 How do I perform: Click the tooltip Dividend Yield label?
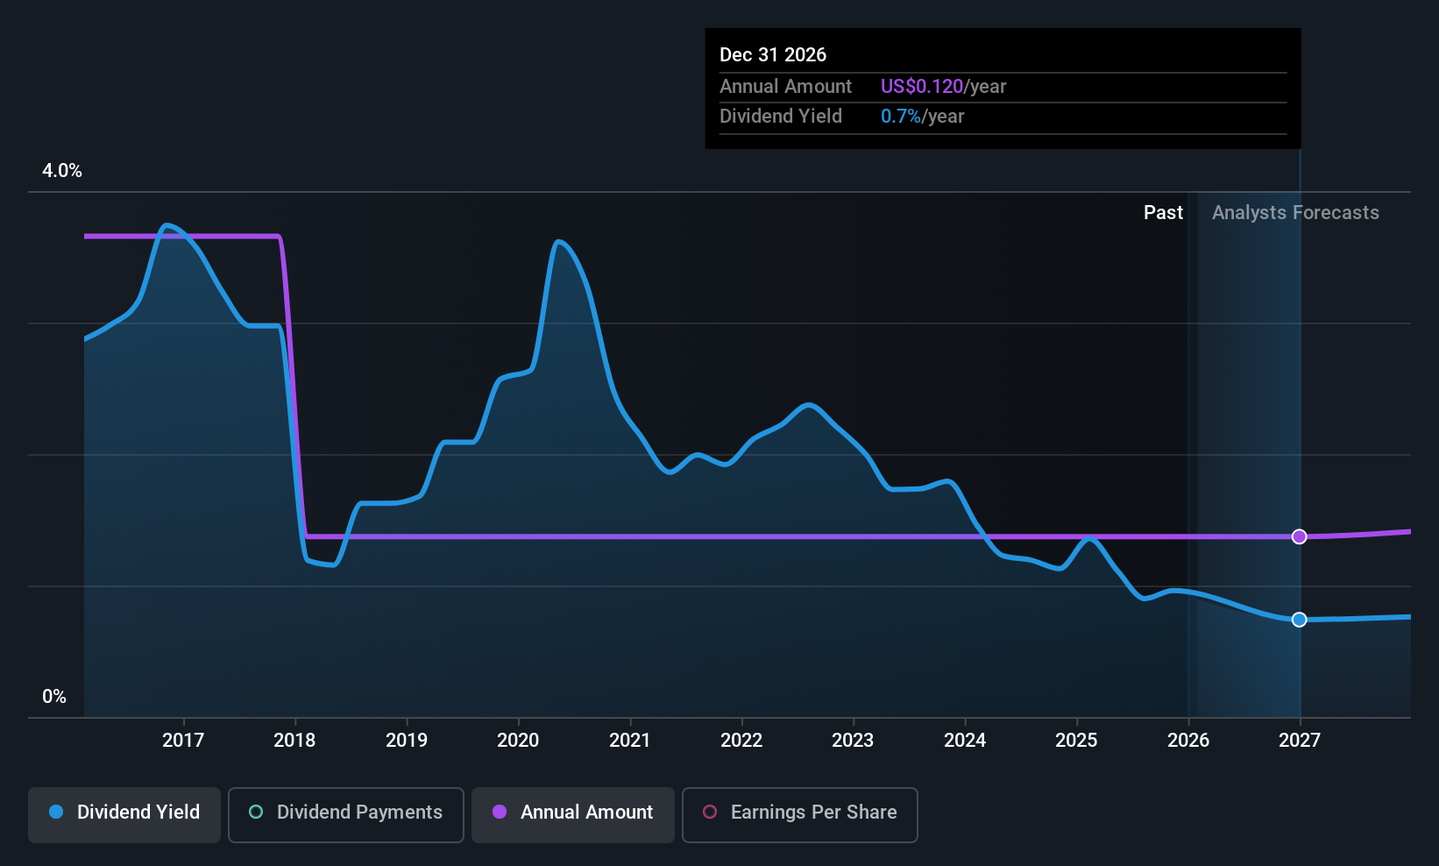(x=781, y=117)
